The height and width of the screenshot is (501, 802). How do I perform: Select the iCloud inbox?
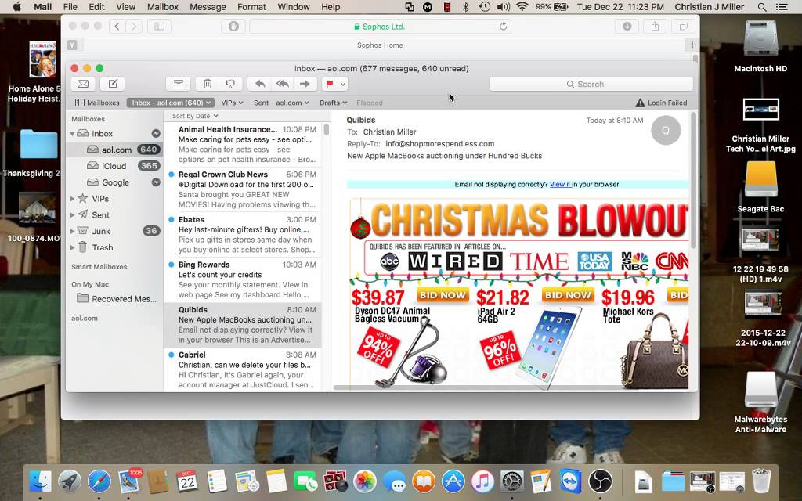click(115, 166)
